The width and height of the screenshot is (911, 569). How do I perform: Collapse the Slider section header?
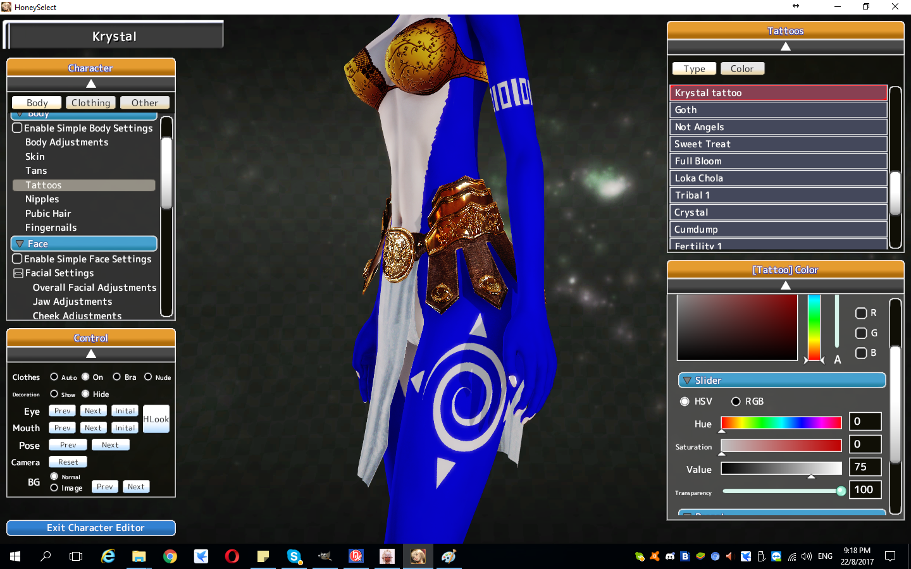pyautogui.click(x=782, y=380)
